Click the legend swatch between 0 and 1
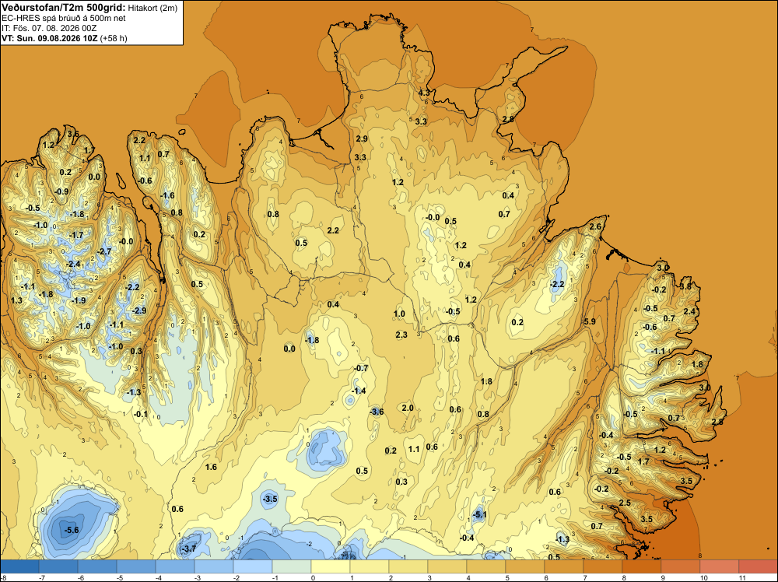Screen dimensions: 778x582 pos(331,566)
